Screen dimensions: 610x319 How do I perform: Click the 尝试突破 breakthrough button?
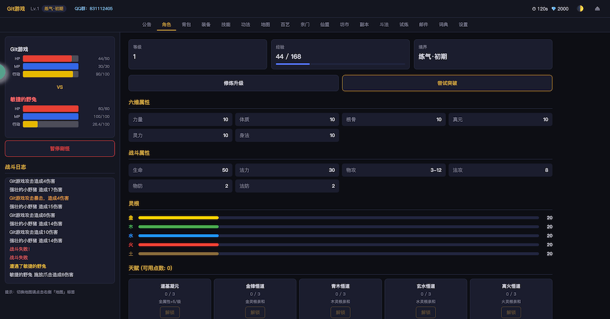(x=447, y=83)
